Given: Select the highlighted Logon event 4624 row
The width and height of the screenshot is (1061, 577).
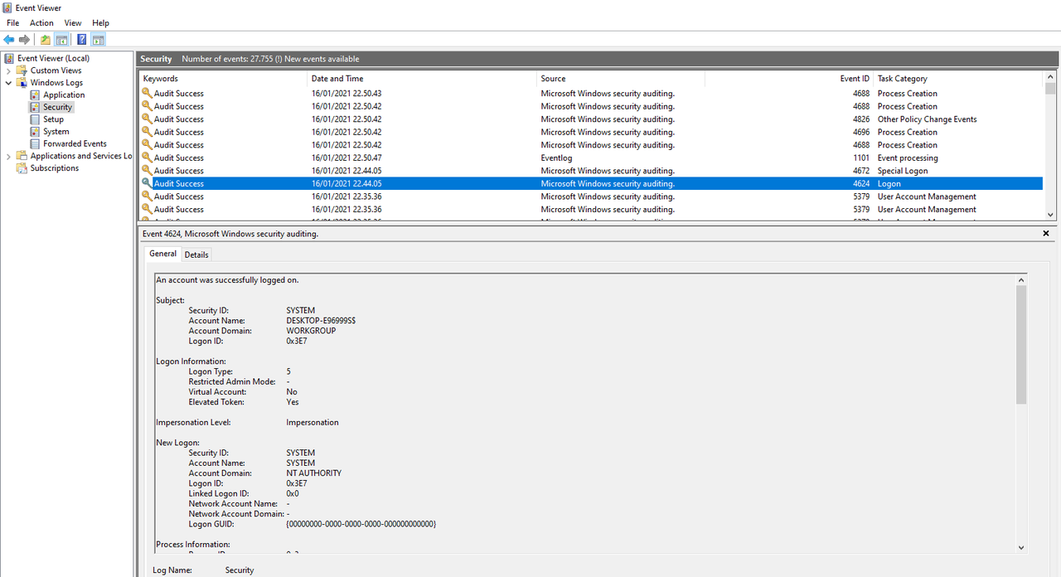Looking at the screenshot, I should [x=590, y=183].
